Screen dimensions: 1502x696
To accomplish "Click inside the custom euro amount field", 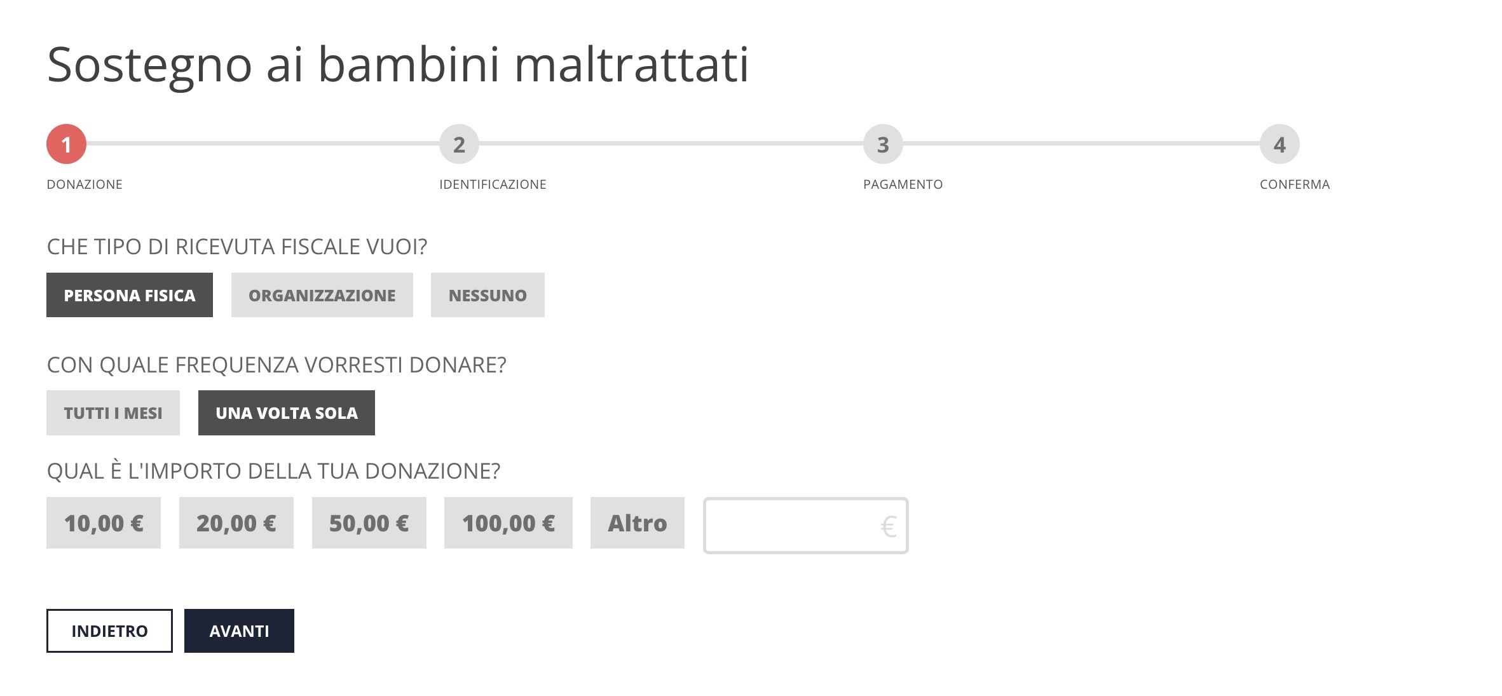I will (x=805, y=524).
